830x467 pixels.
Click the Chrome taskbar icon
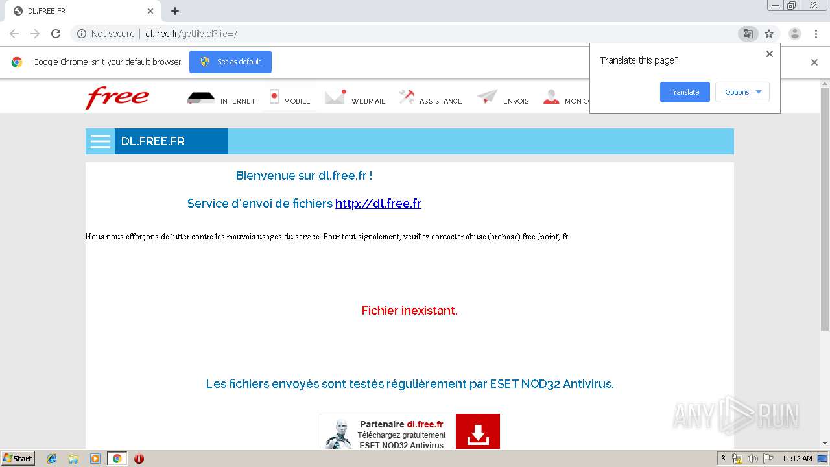coord(117,459)
